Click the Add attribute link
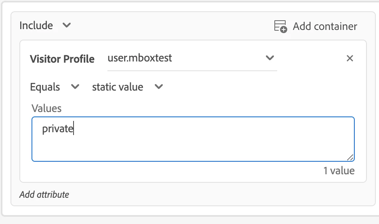379x224 pixels. pyautogui.click(x=44, y=194)
